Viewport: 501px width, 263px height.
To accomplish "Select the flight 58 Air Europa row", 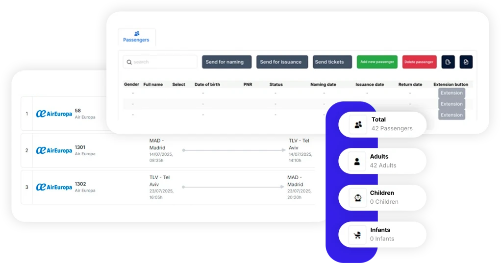I will click(x=64, y=114).
